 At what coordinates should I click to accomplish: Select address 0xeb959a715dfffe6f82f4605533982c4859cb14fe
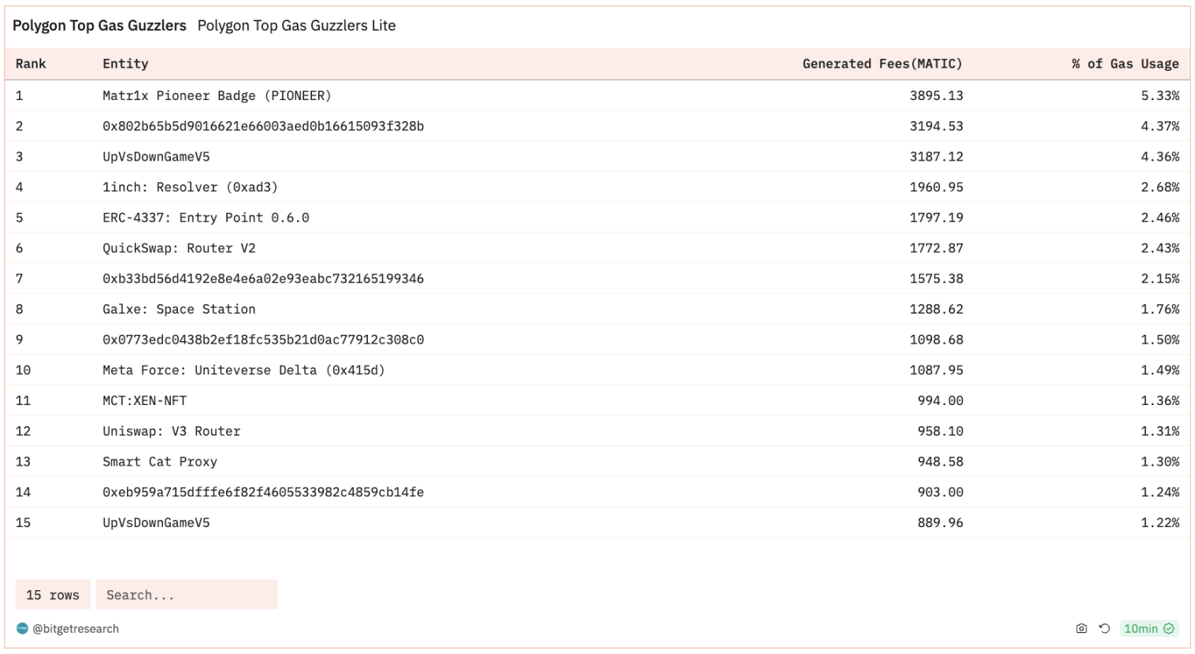pos(263,492)
